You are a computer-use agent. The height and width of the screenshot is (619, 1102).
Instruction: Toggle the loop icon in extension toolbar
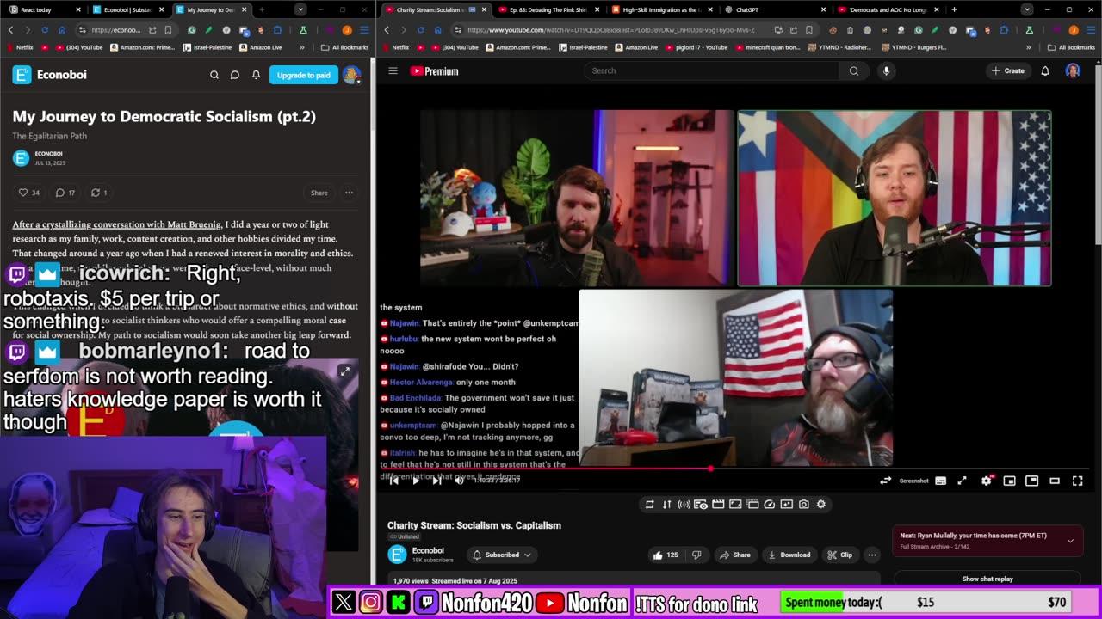coord(649,505)
